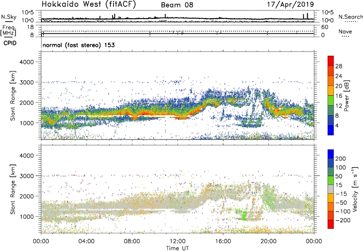This screenshot has height=251, width=363.
Task: Click '1000' on velocity panel range axis
Action: [26, 217]
